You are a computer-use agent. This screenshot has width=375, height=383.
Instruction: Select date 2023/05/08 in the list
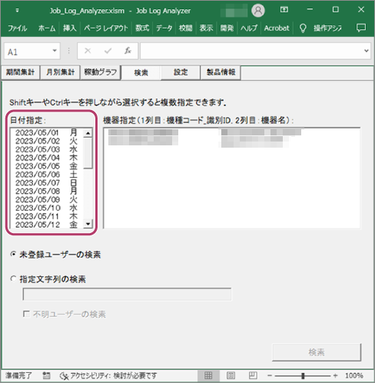47,191
